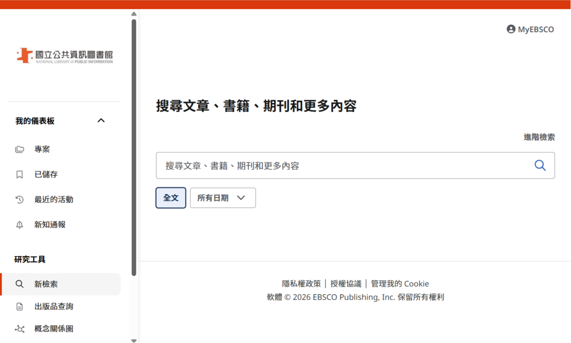Screen dimensions: 571x343
Task: Open the 隱私權政策 privacy policy link
Action: pyautogui.click(x=302, y=284)
